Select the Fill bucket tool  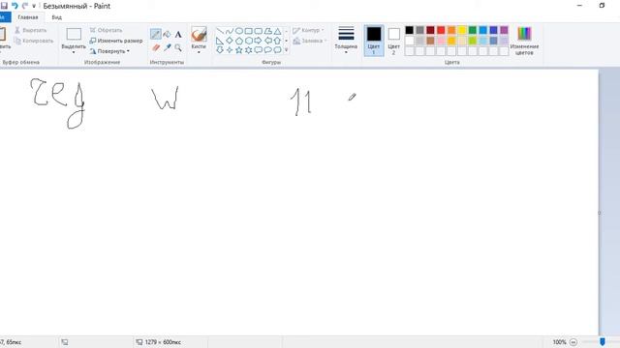pyautogui.click(x=167, y=35)
